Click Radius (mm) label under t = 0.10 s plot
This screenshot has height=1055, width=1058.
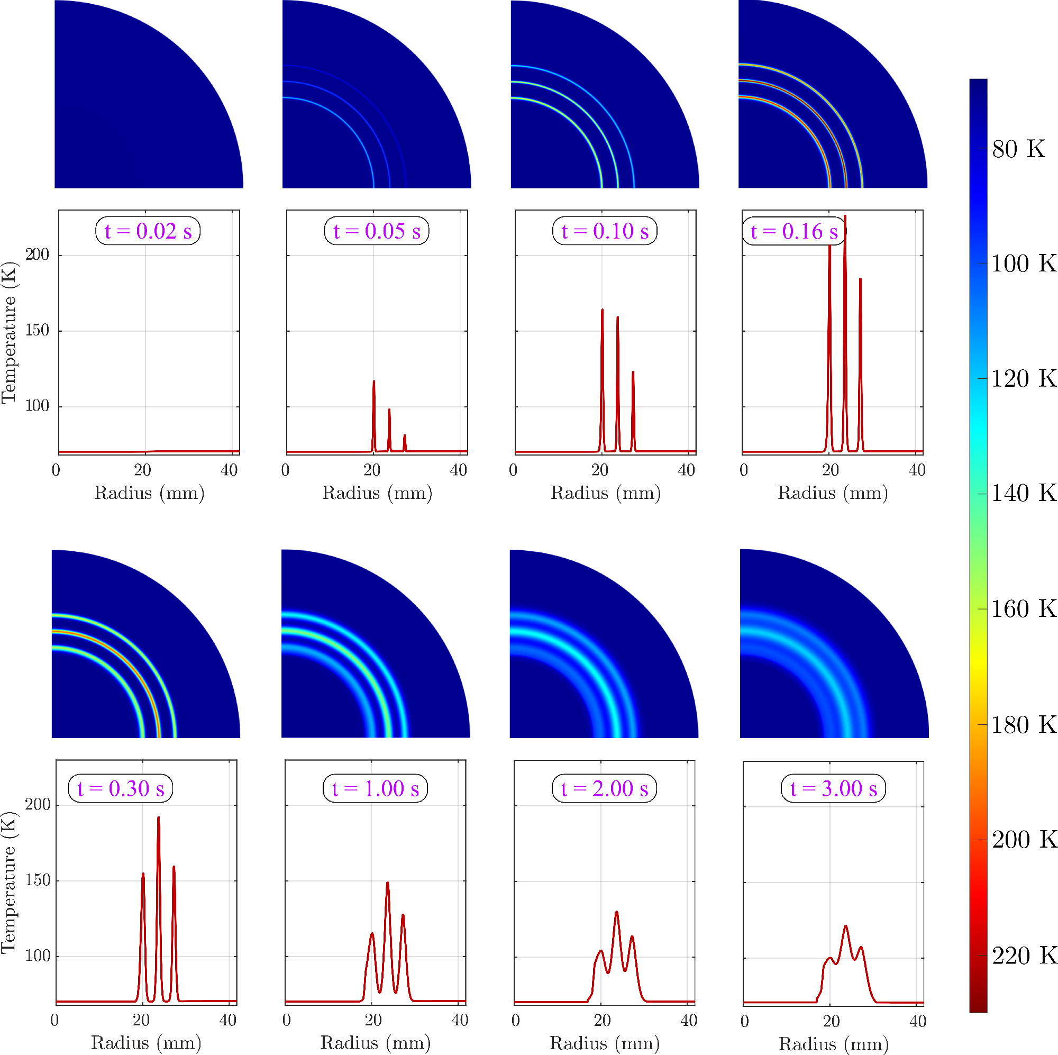605,493
